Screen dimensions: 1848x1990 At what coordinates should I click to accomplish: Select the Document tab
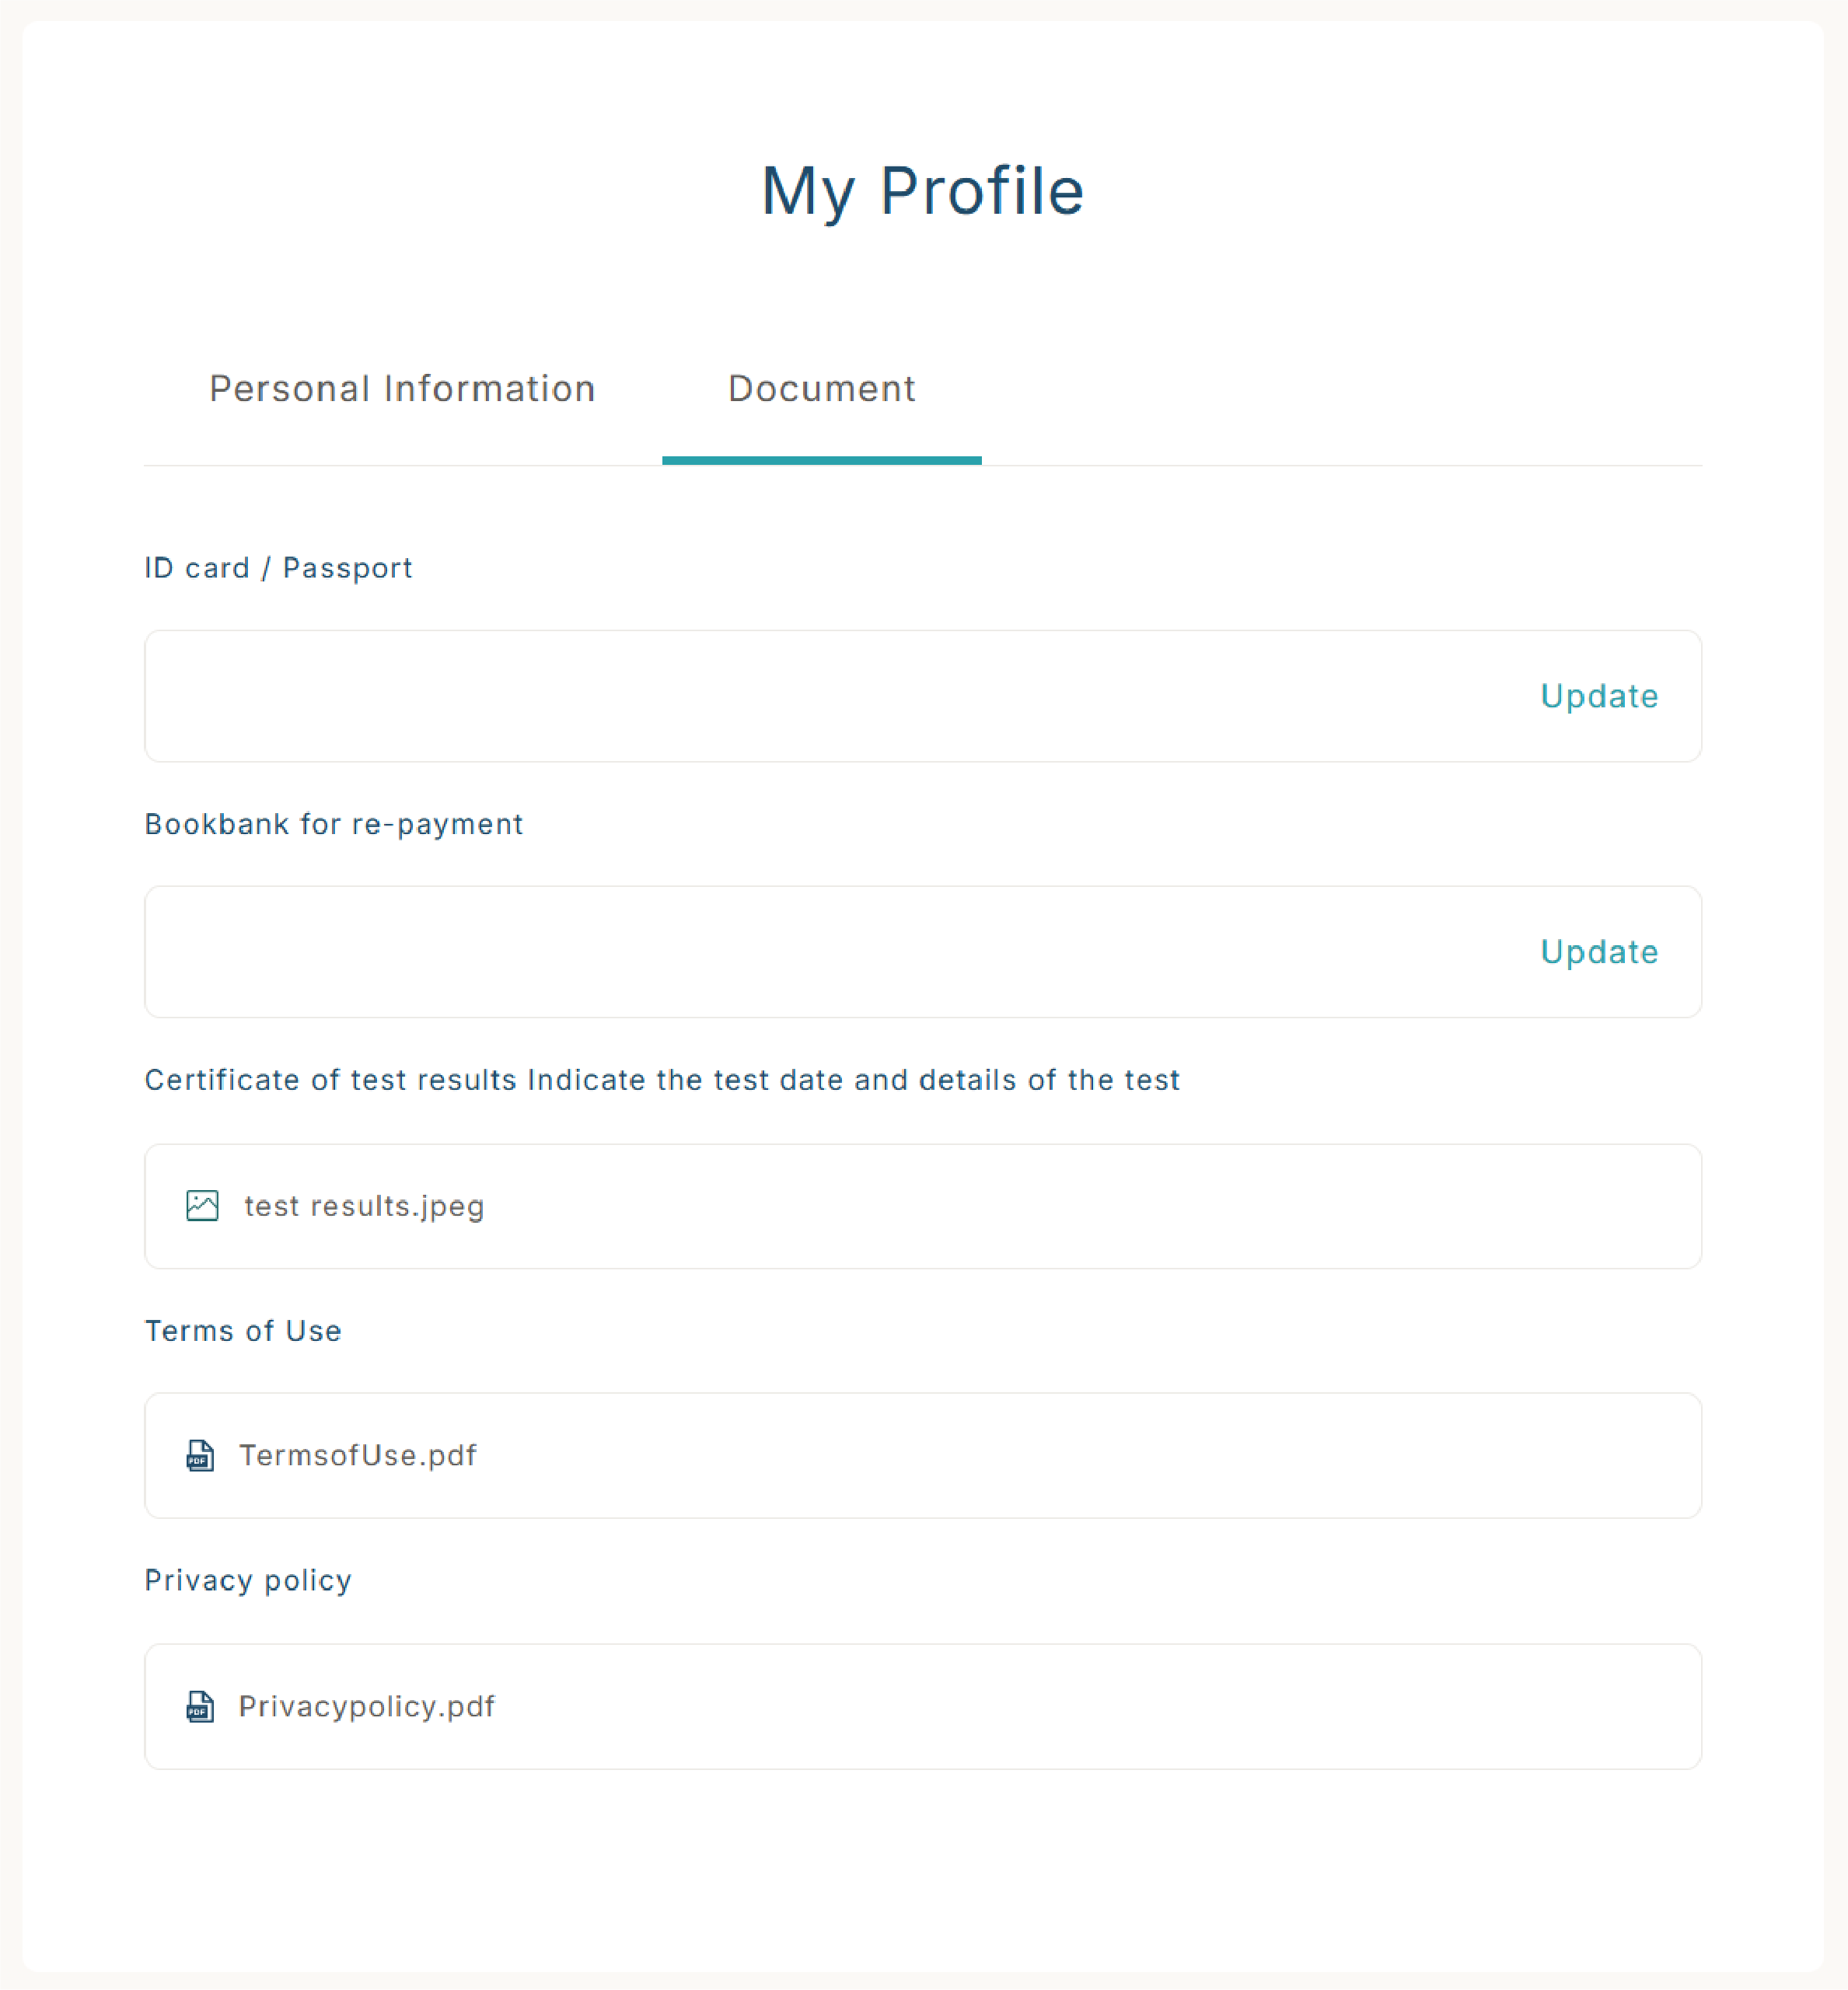[x=822, y=389]
